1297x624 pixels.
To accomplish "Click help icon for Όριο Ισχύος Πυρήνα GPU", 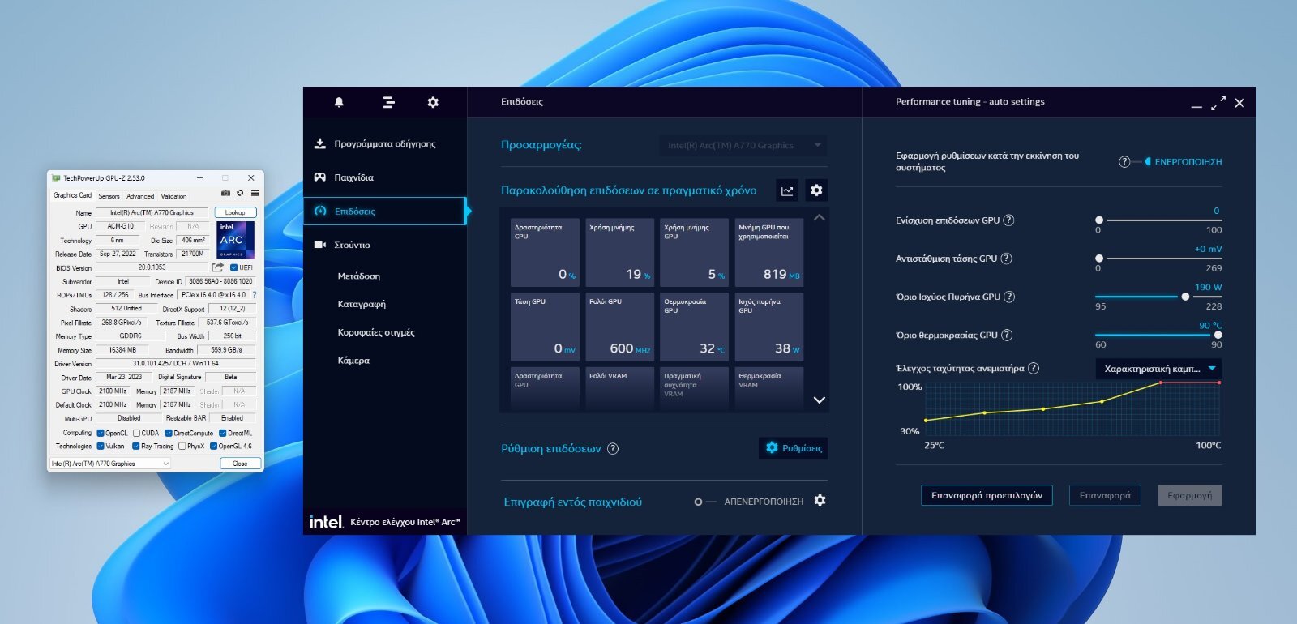I will click(1009, 297).
